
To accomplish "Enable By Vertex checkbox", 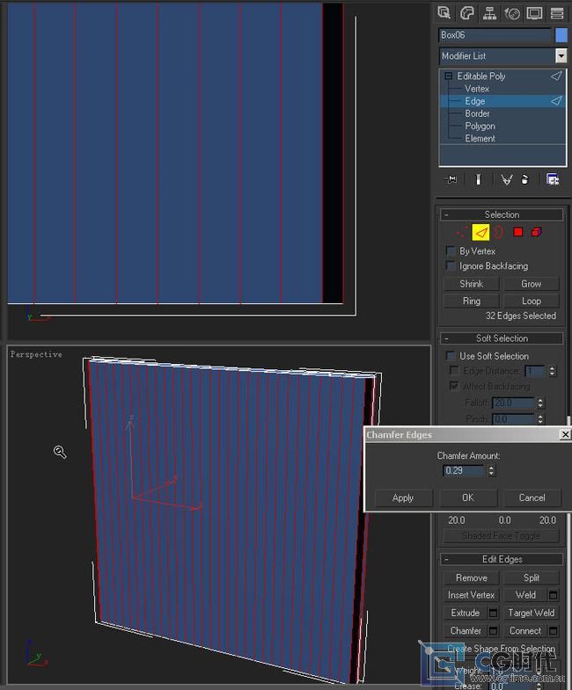I will coord(450,251).
